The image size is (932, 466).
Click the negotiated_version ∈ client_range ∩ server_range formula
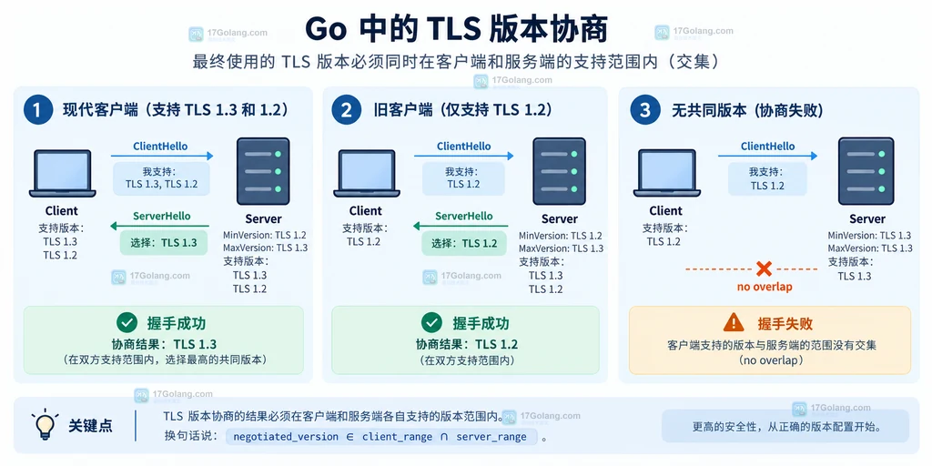[x=380, y=437]
